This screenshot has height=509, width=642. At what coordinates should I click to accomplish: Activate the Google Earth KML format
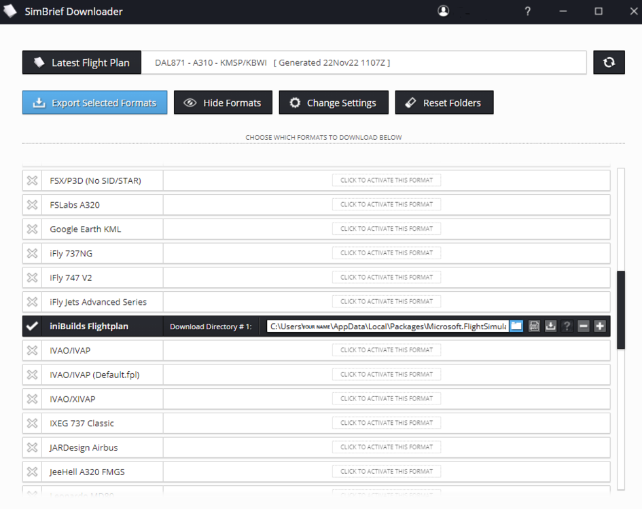pos(386,228)
